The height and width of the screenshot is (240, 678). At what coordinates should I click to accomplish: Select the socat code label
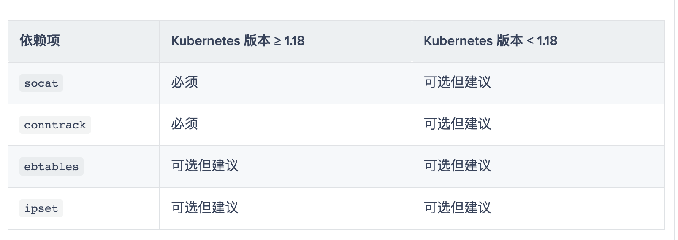41,83
